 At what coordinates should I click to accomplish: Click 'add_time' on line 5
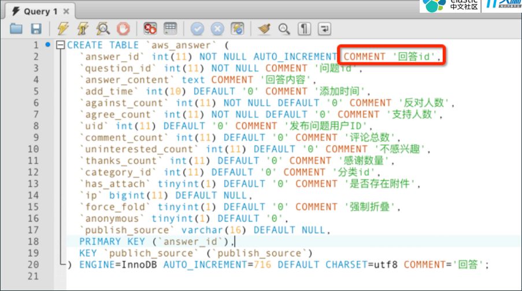pos(109,91)
